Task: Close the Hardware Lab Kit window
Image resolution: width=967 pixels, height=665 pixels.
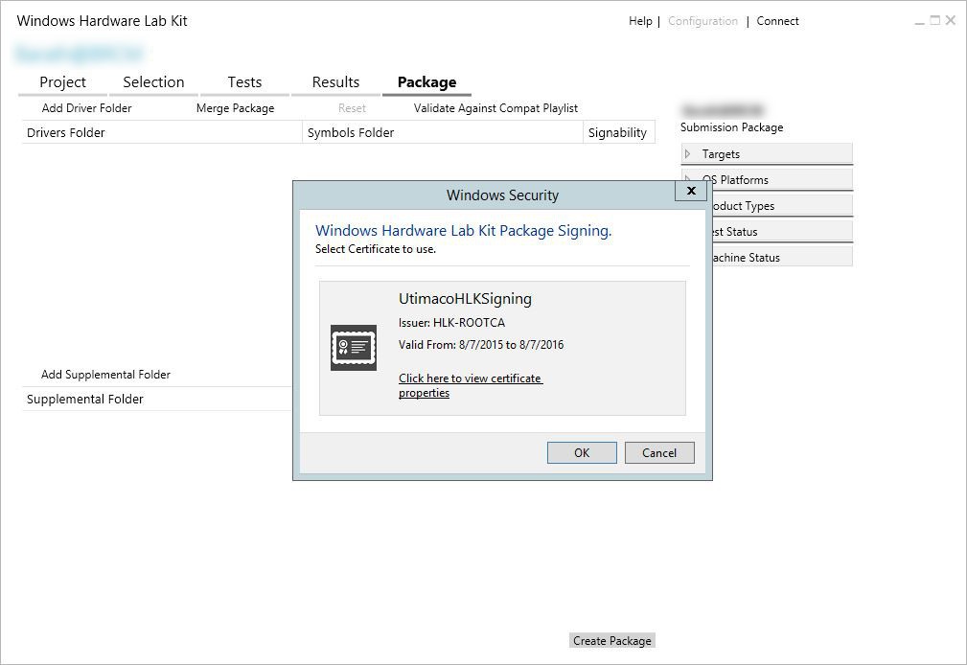Action: [951, 20]
